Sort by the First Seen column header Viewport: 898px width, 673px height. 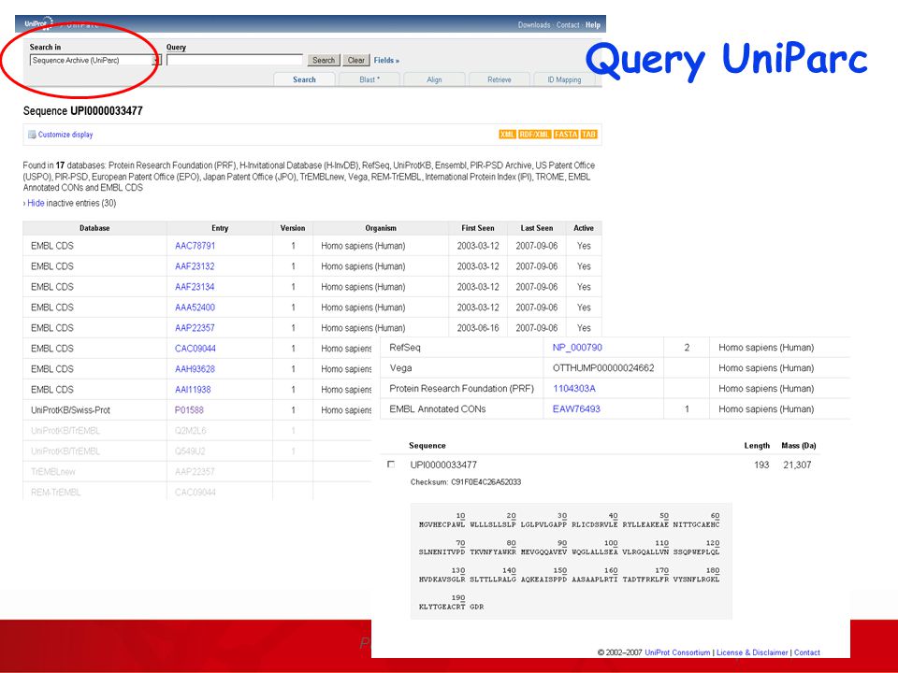click(478, 228)
